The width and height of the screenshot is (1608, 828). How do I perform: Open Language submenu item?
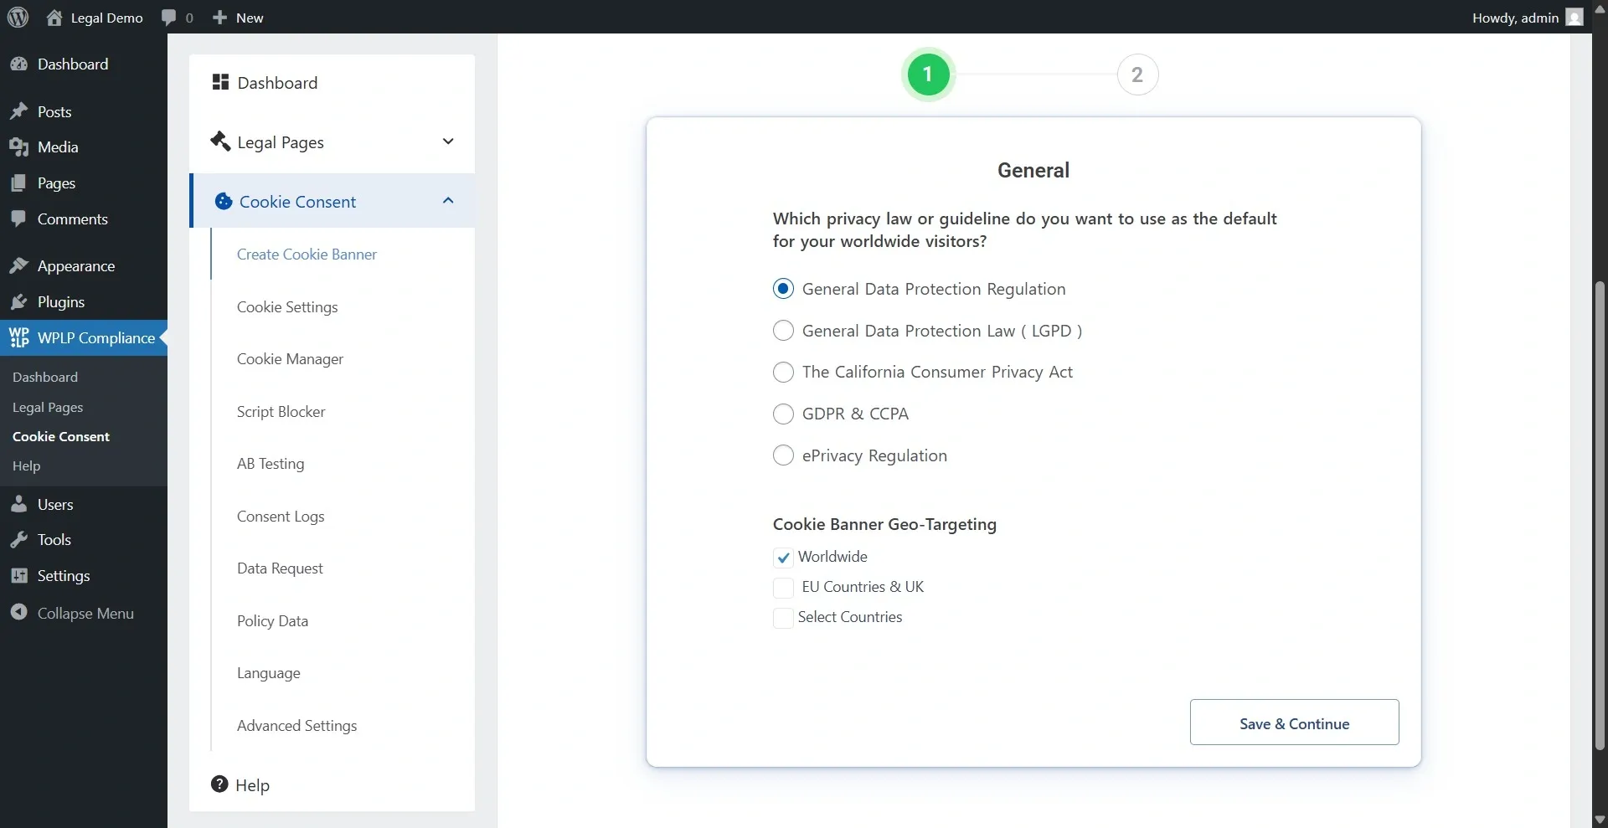[268, 672]
